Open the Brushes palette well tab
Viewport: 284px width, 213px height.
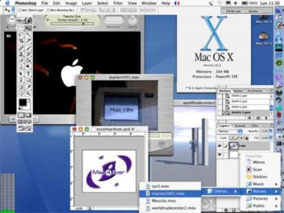point(253,11)
